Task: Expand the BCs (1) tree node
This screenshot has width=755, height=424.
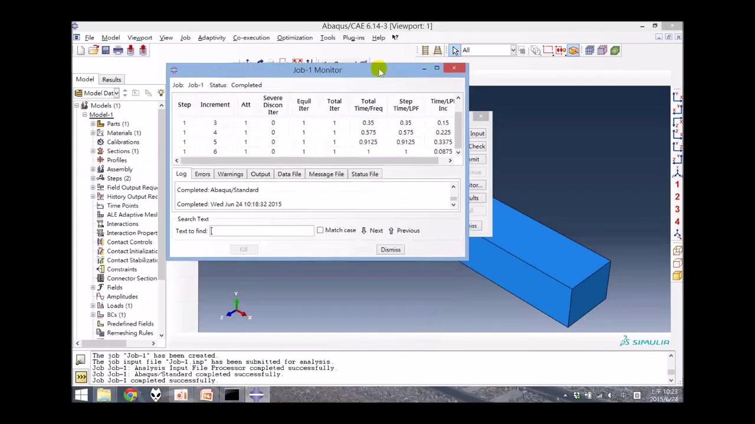Action: click(x=93, y=314)
